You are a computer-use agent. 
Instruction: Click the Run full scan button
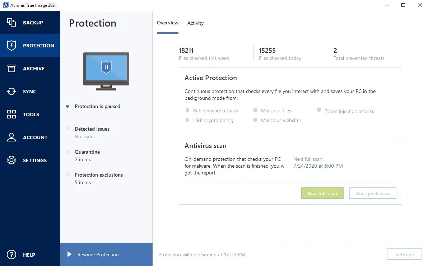tap(322, 193)
